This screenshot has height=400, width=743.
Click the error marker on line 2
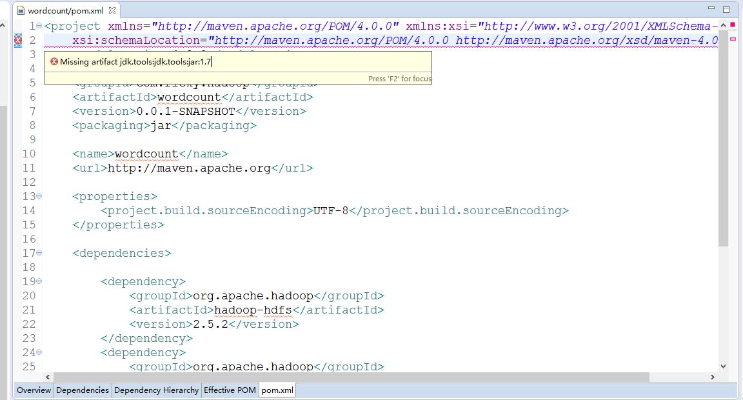pos(18,40)
